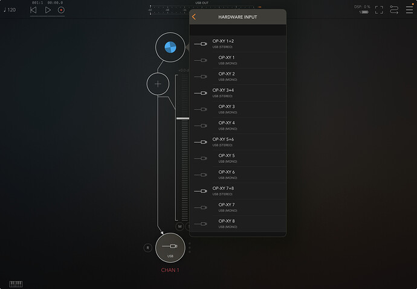The image size is (417, 289).
Task: Choose OP-XY 6 mono input
Action: click(238, 174)
